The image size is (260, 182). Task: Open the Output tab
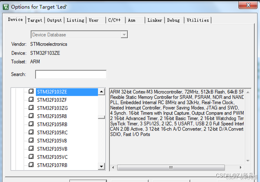(54, 20)
